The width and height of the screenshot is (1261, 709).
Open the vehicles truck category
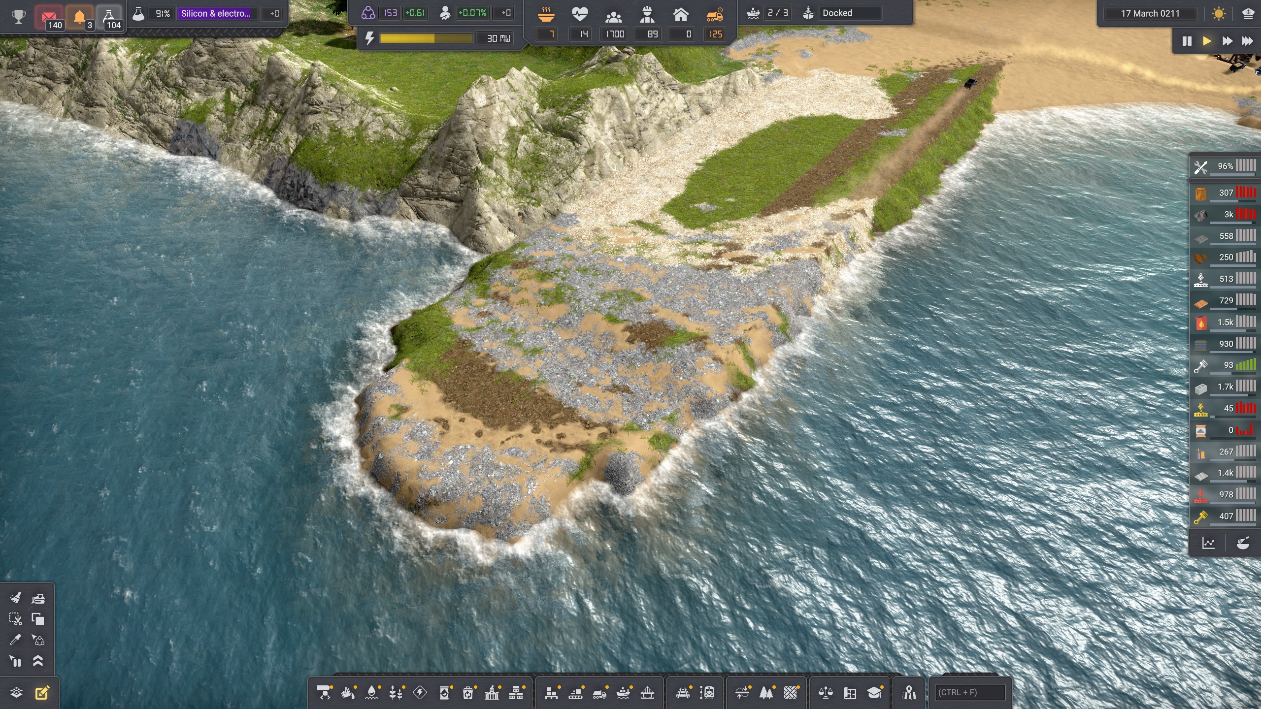coord(599,693)
